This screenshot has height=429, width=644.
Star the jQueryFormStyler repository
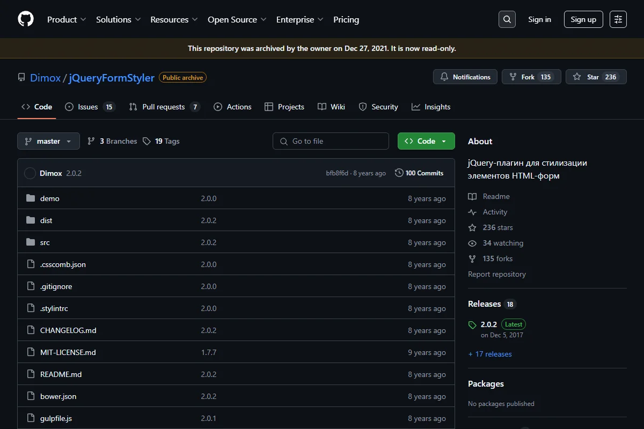point(596,77)
